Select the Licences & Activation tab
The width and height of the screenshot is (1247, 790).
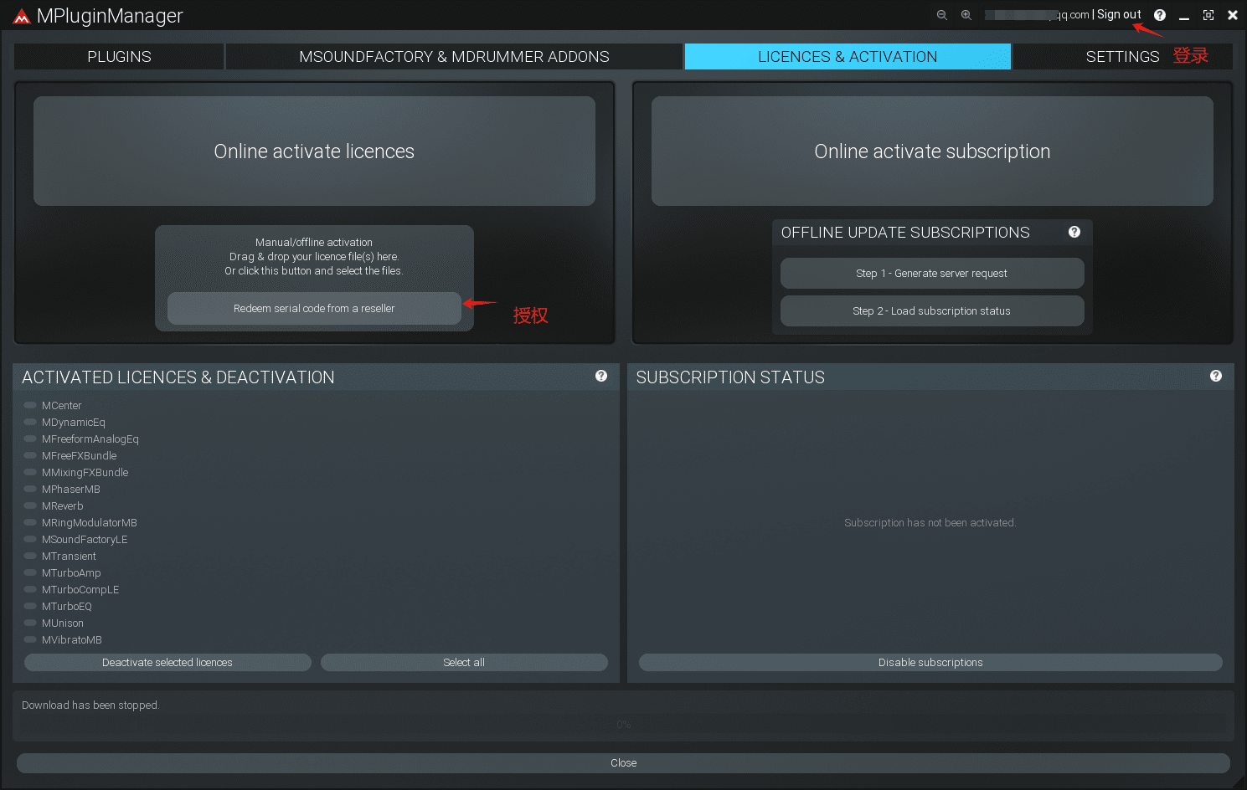click(848, 56)
